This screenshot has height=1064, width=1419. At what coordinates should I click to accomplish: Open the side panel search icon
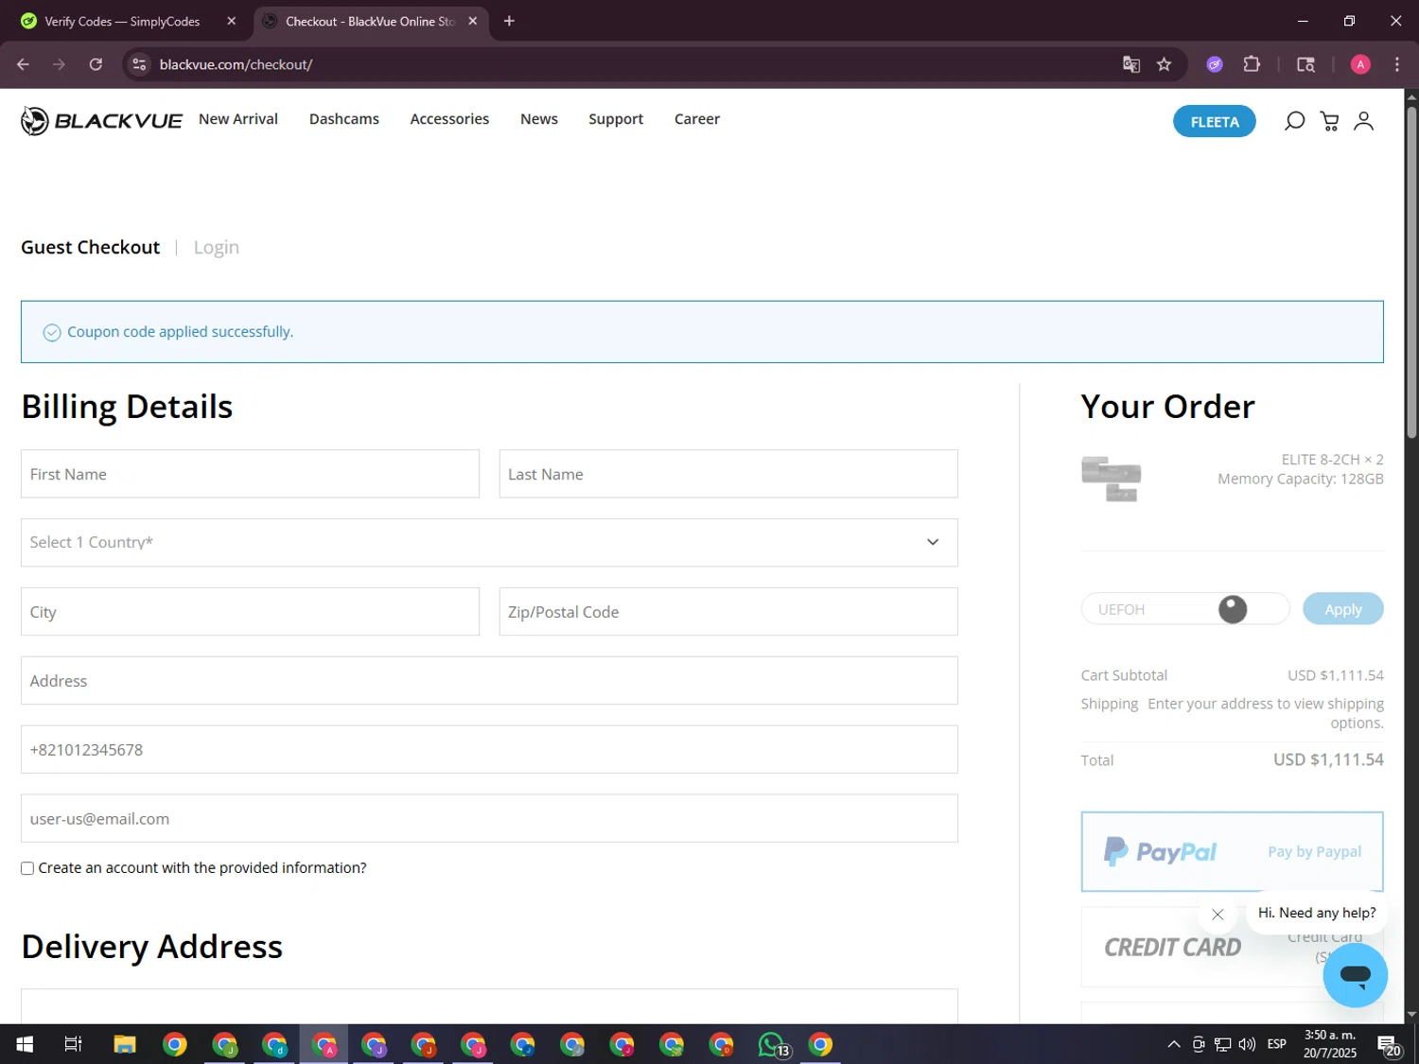click(1305, 64)
